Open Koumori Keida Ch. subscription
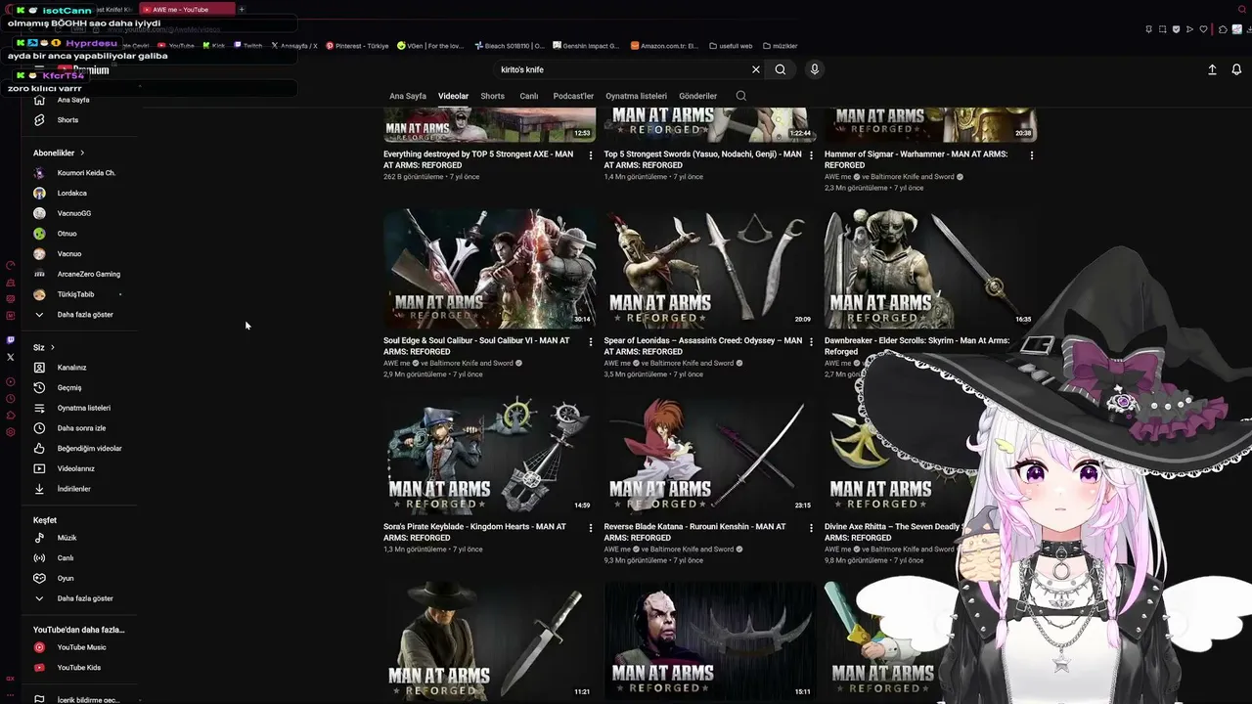This screenshot has width=1252, height=704. coord(85,173)
